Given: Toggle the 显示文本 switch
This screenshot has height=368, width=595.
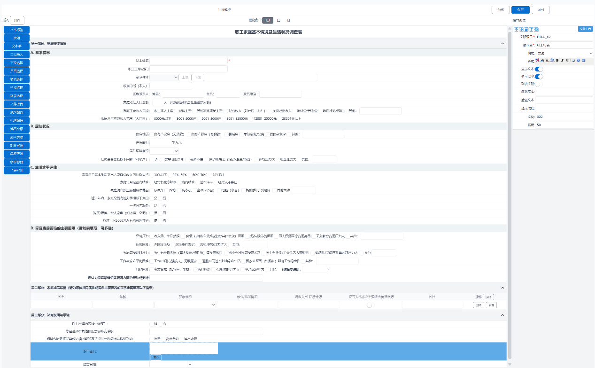Looking at the screenshot, I should coord(539,69).
